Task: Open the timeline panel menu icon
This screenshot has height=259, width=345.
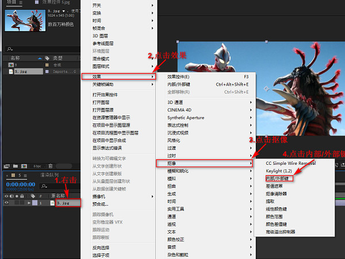Action: click(25, 175)
